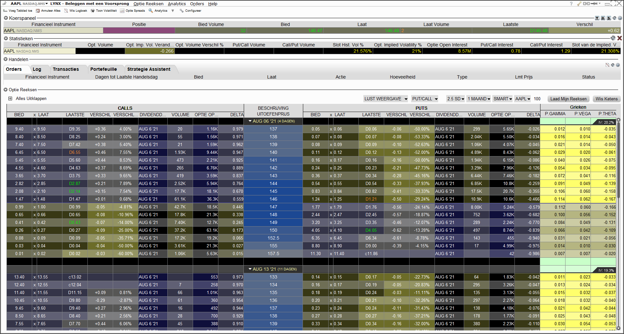Open the Analytics menu in menu bar
The height and width of the screenshot is (334, 624).
pos(177,4)
